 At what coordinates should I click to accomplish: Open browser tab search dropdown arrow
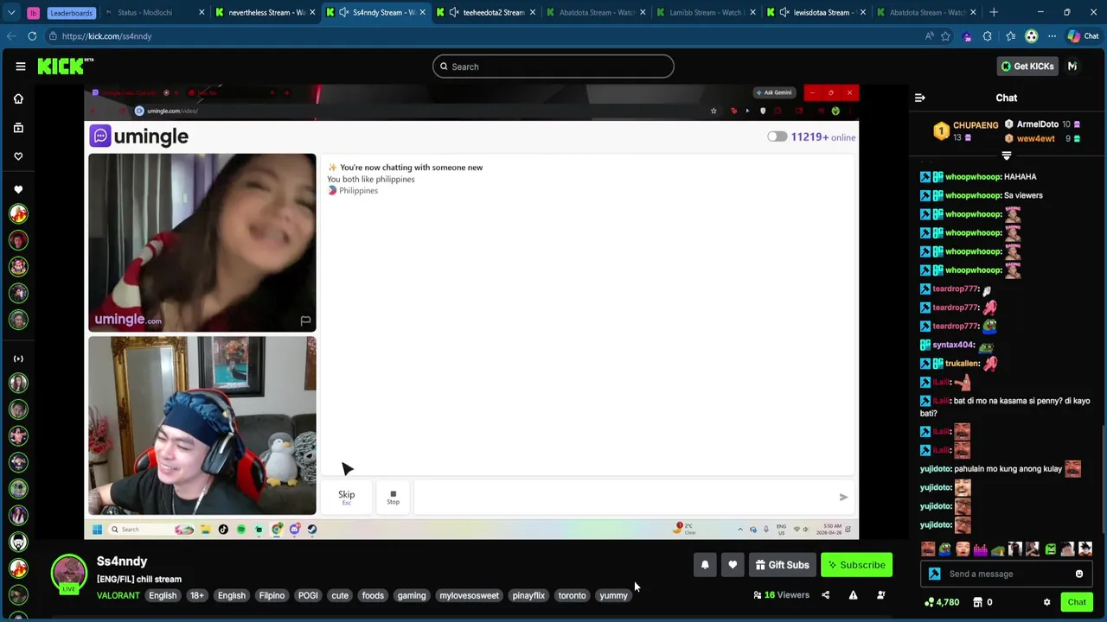click(11, 12)
